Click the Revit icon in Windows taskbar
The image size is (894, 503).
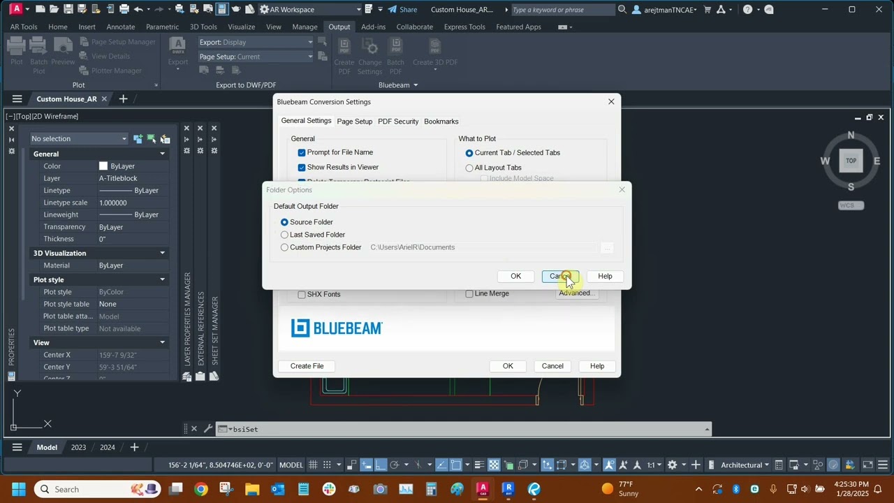(508, 489)
